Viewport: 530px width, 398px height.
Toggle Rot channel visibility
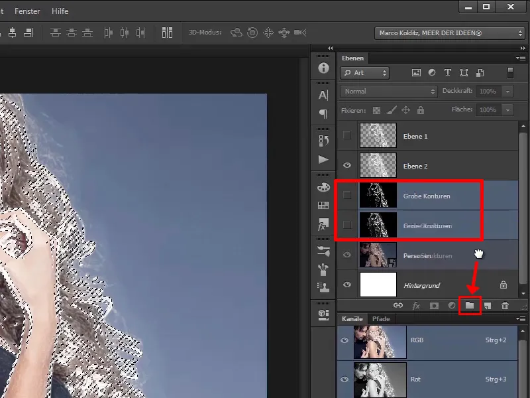point(344,379)
